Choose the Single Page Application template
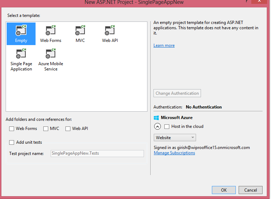This screenshot has width=271, height=199. [x=21, y=60]
